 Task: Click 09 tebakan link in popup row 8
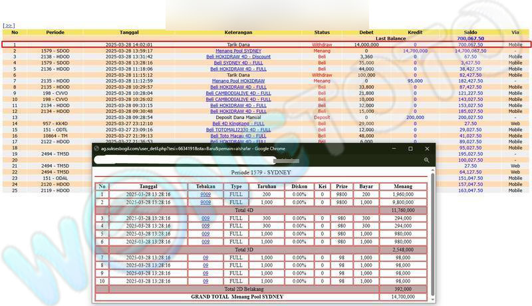[x=205, y=265]
